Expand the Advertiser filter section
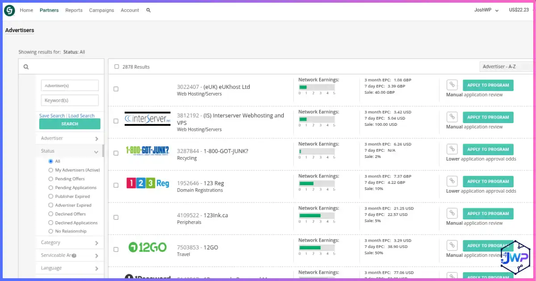The width and height of the screenshot is (536, 281). point(70,138)
